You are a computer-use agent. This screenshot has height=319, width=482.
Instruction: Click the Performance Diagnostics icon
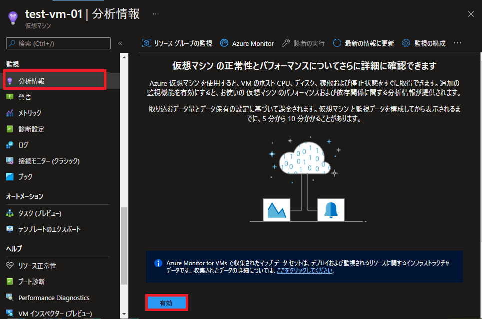[10, 298]
